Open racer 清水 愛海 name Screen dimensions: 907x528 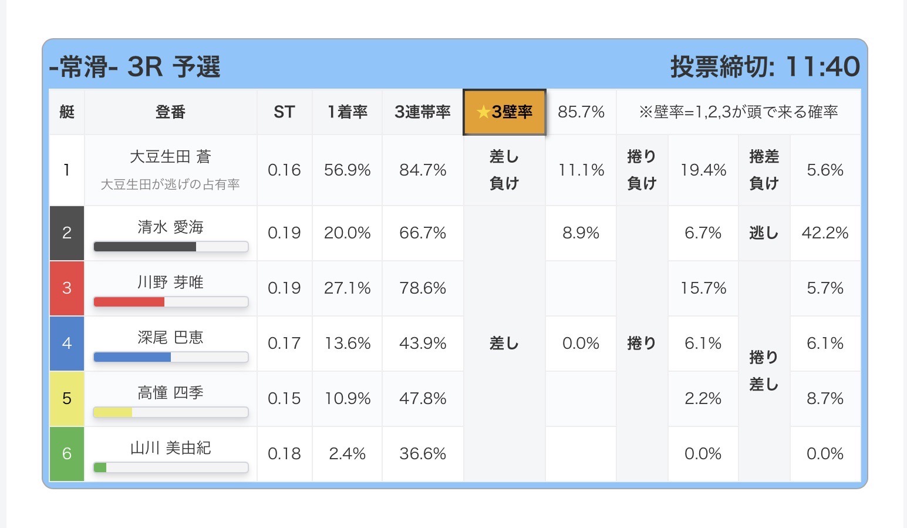[170, 227]
